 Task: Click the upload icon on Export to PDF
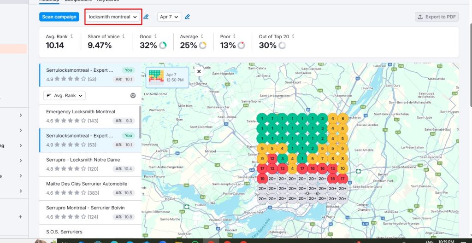click(420, 17)
